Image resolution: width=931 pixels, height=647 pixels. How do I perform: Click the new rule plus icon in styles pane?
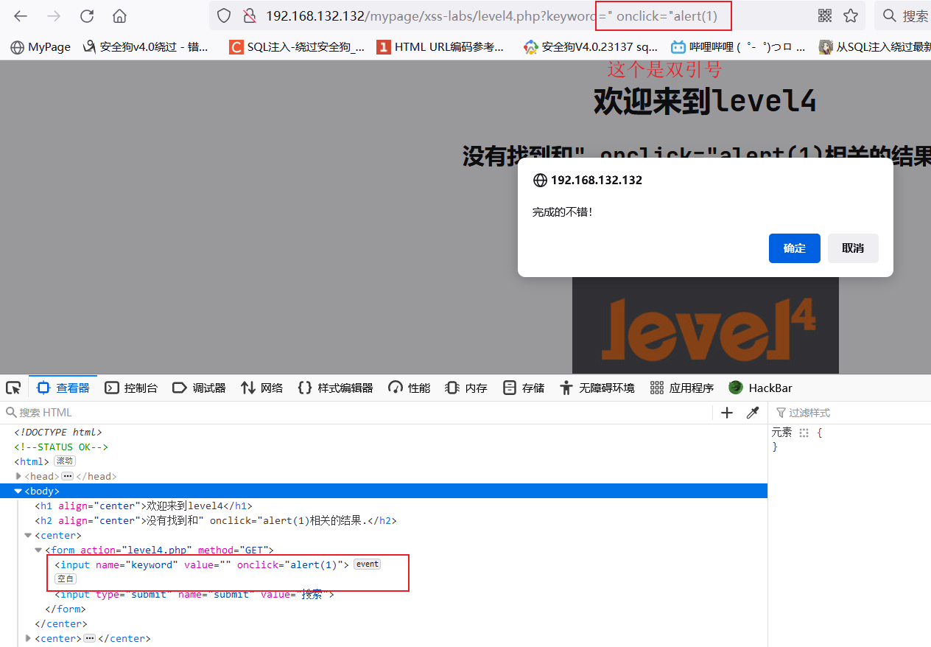point(726,412)
